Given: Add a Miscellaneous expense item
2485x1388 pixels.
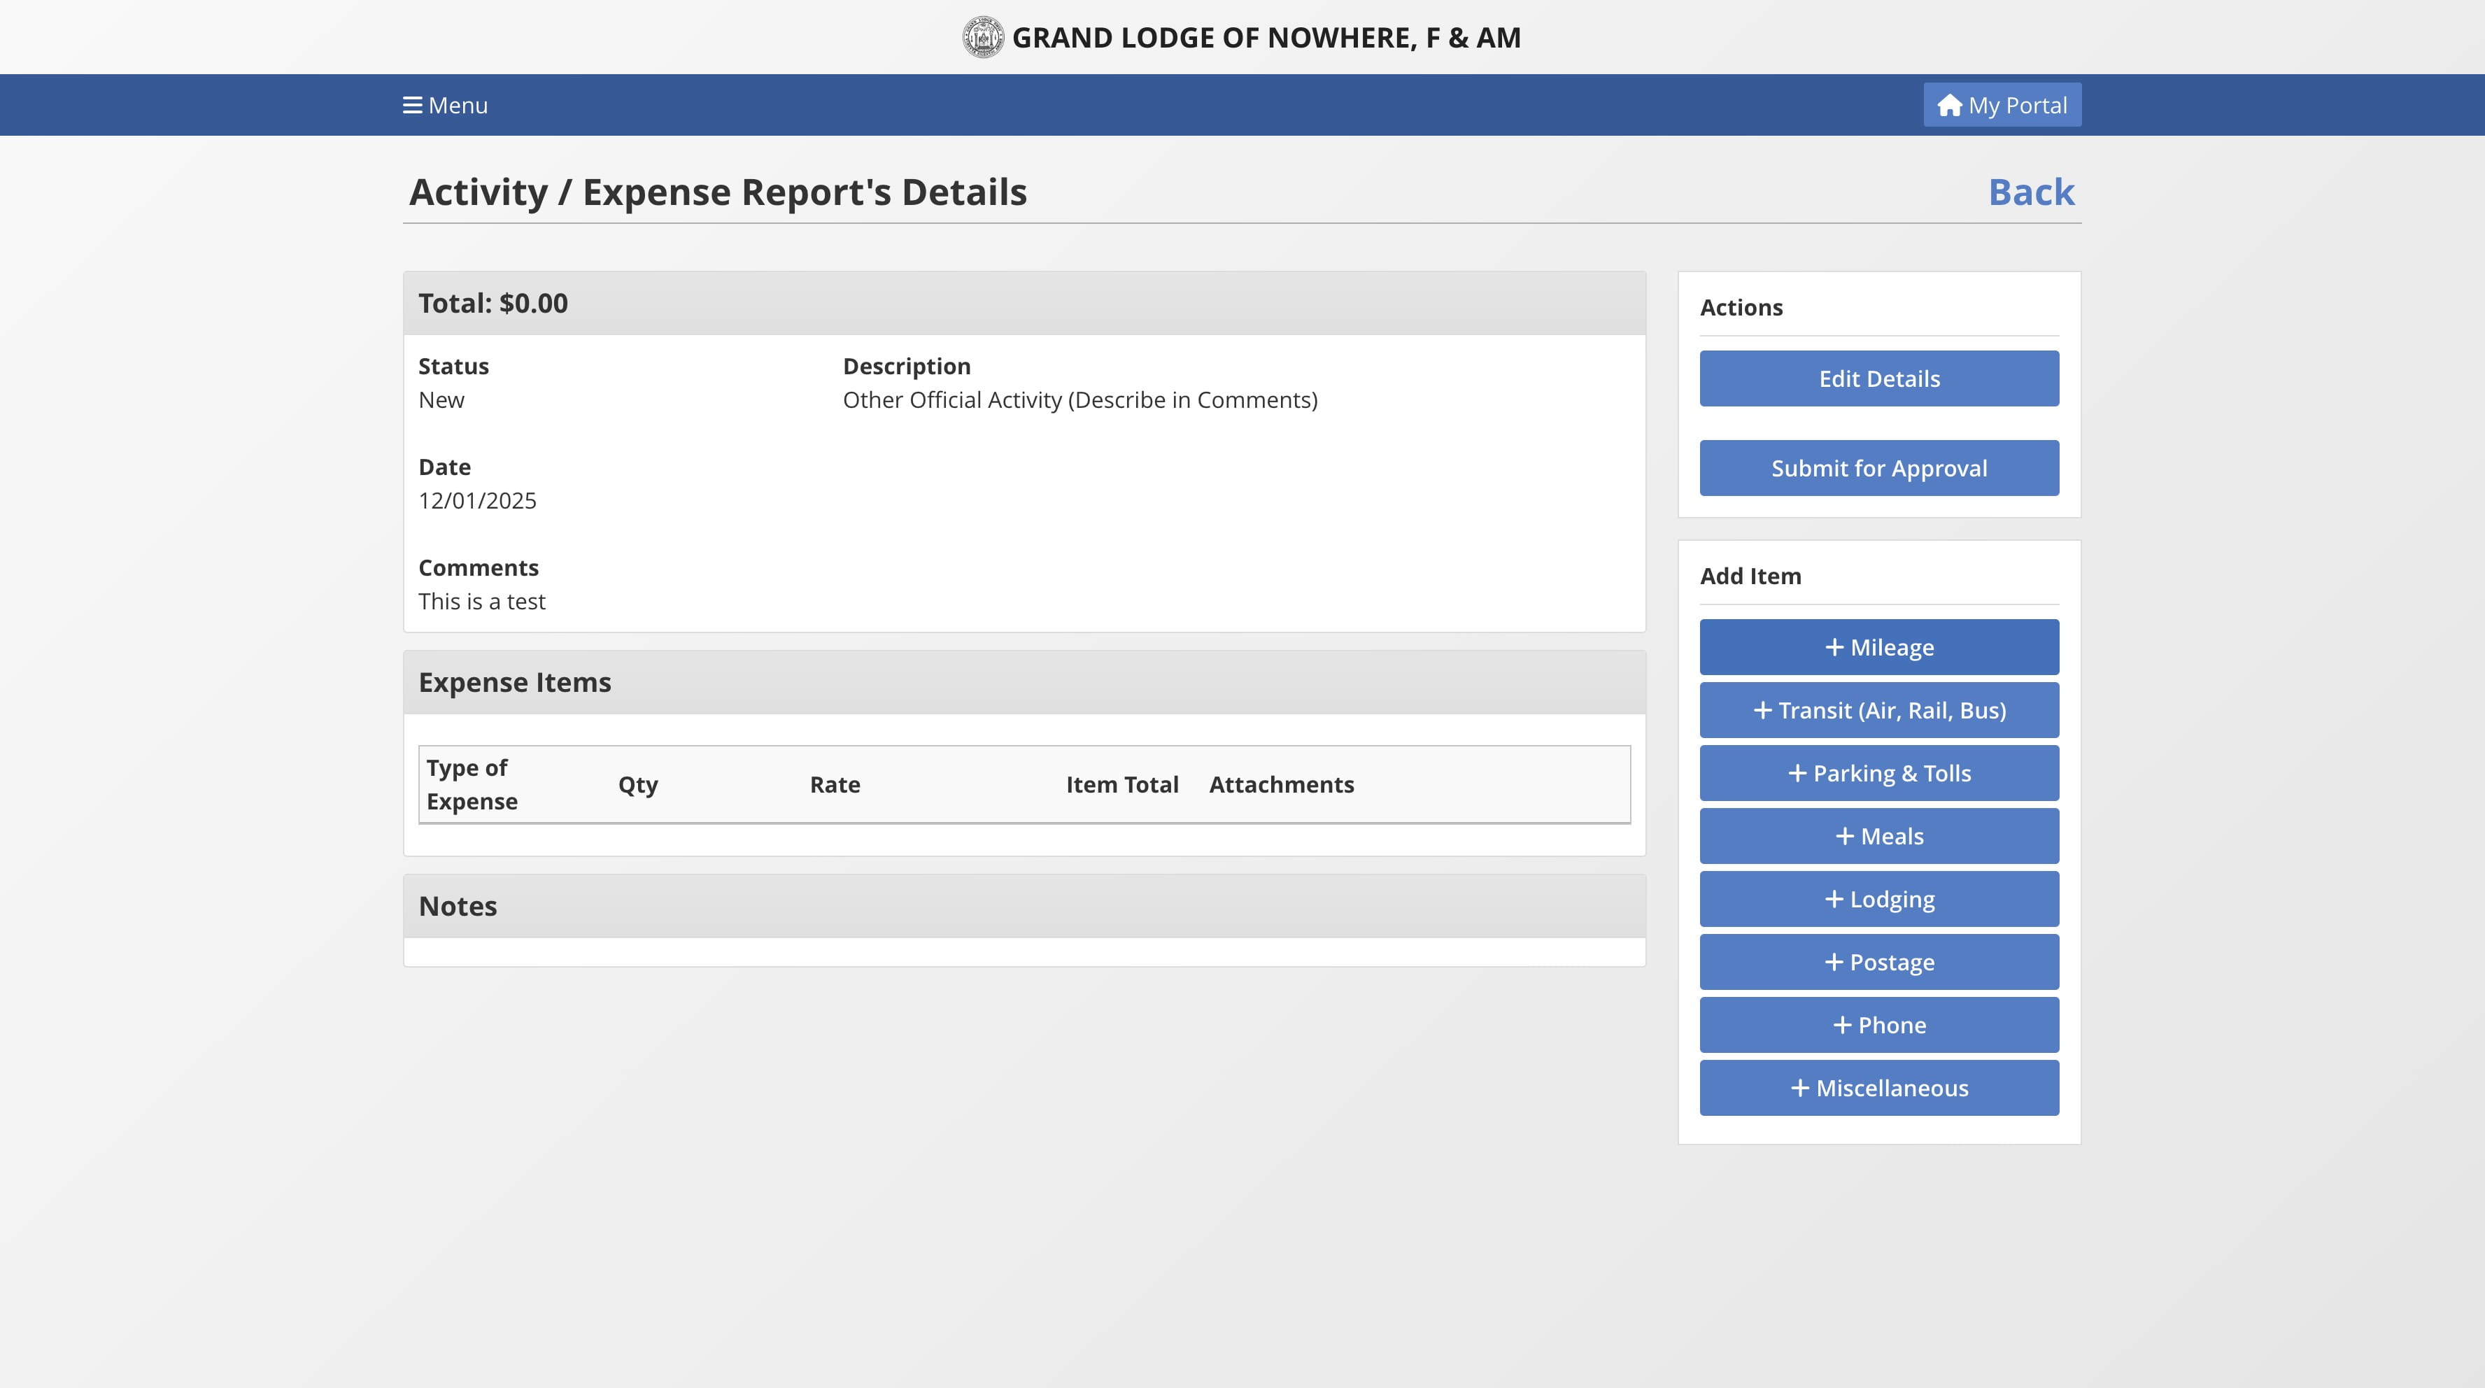Looking at the screenshot, I should (1879, 1088).
